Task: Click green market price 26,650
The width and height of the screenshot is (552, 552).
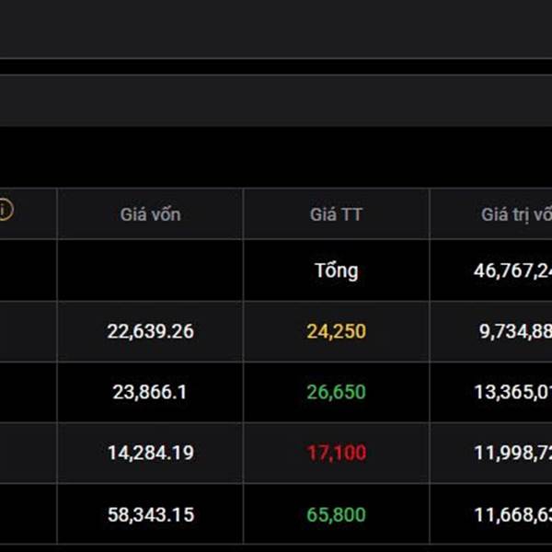Action: (x=336, y=392)
